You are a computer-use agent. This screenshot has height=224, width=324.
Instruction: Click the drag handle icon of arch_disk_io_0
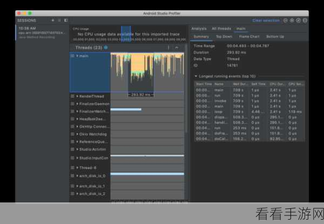[x=72, y=175]
